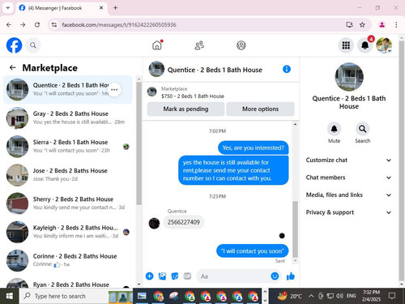Open the tab search dropdown arrow

(x=8, y=8)
